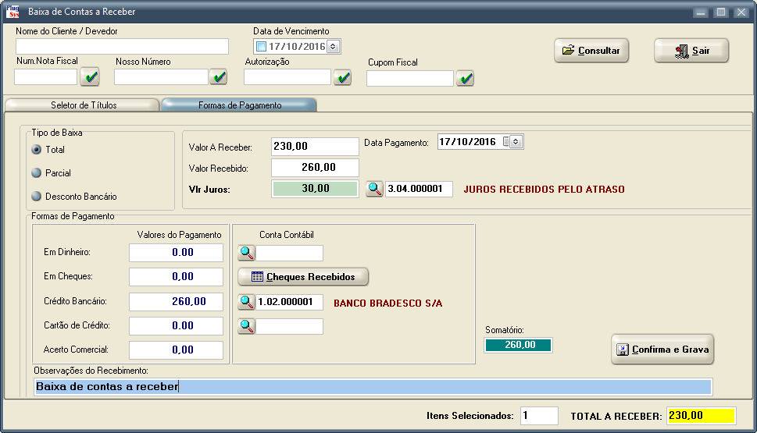Click the Num. Nota Fiscal input field

click(46, 76)
